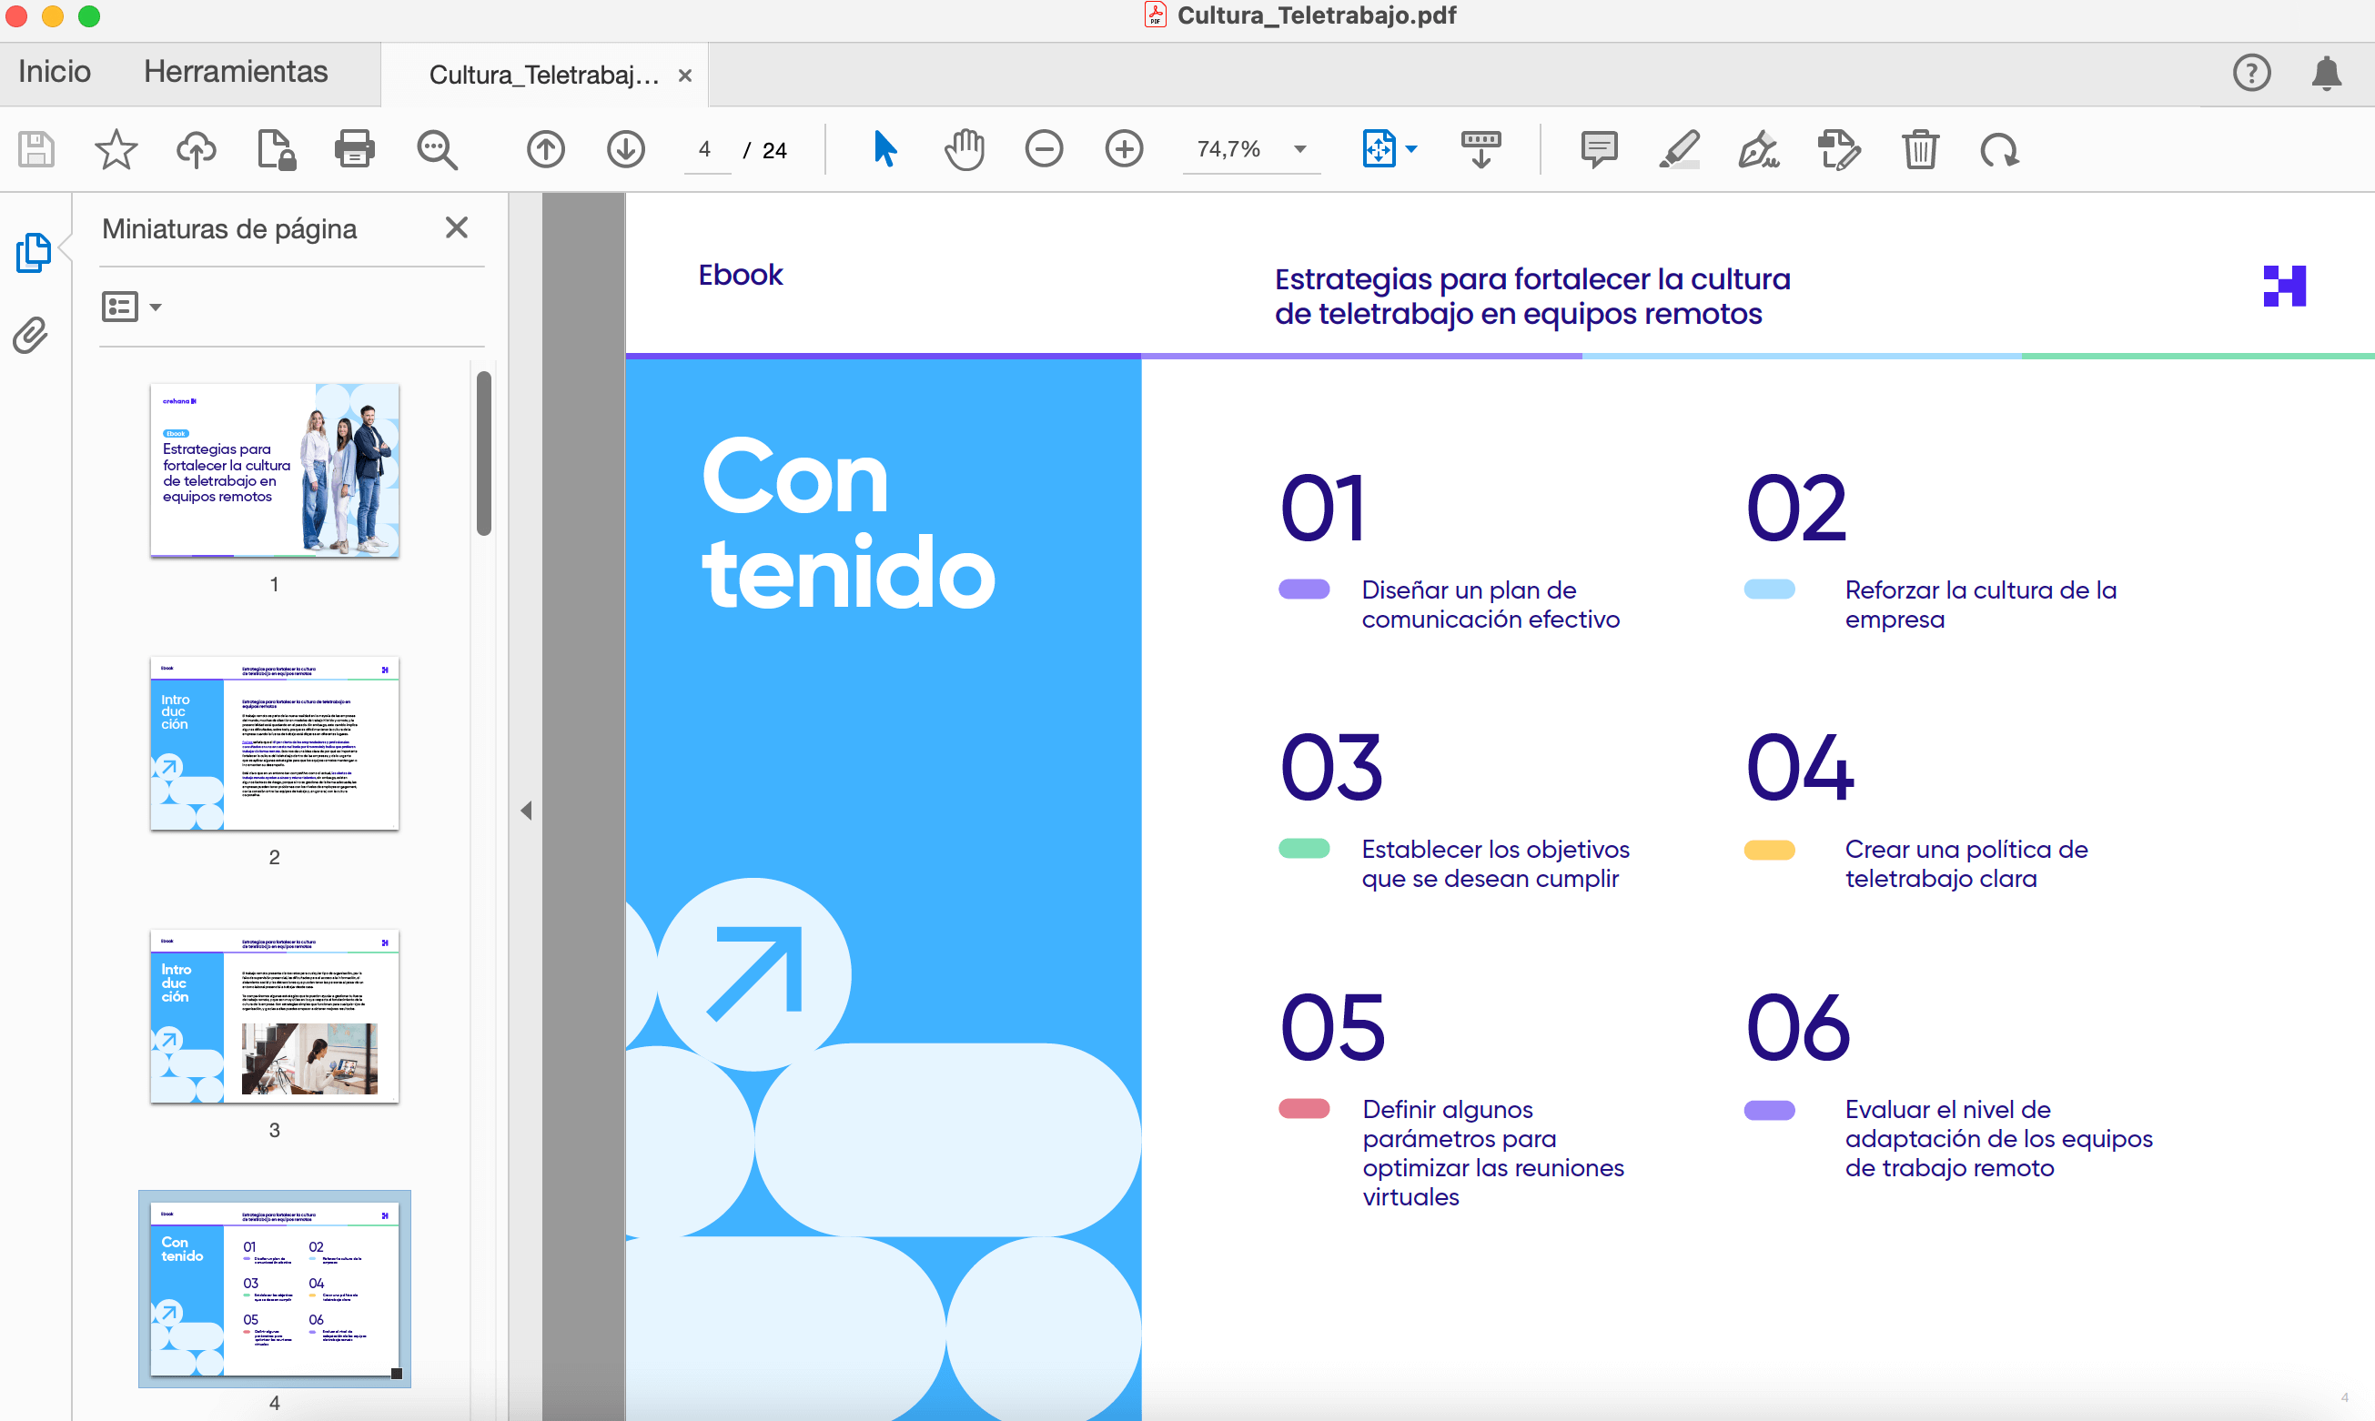The image size is (2375, 1421).
Task: Select the Hand tool
Action: [964, 149]
